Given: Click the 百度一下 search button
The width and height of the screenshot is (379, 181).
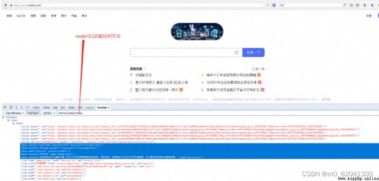Looking at the screenshot, I should click(253, 53).
